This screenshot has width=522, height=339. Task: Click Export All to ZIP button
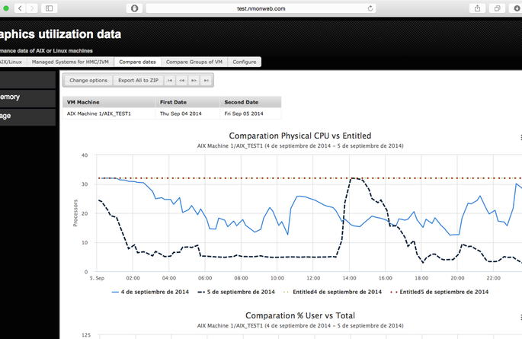137,80
